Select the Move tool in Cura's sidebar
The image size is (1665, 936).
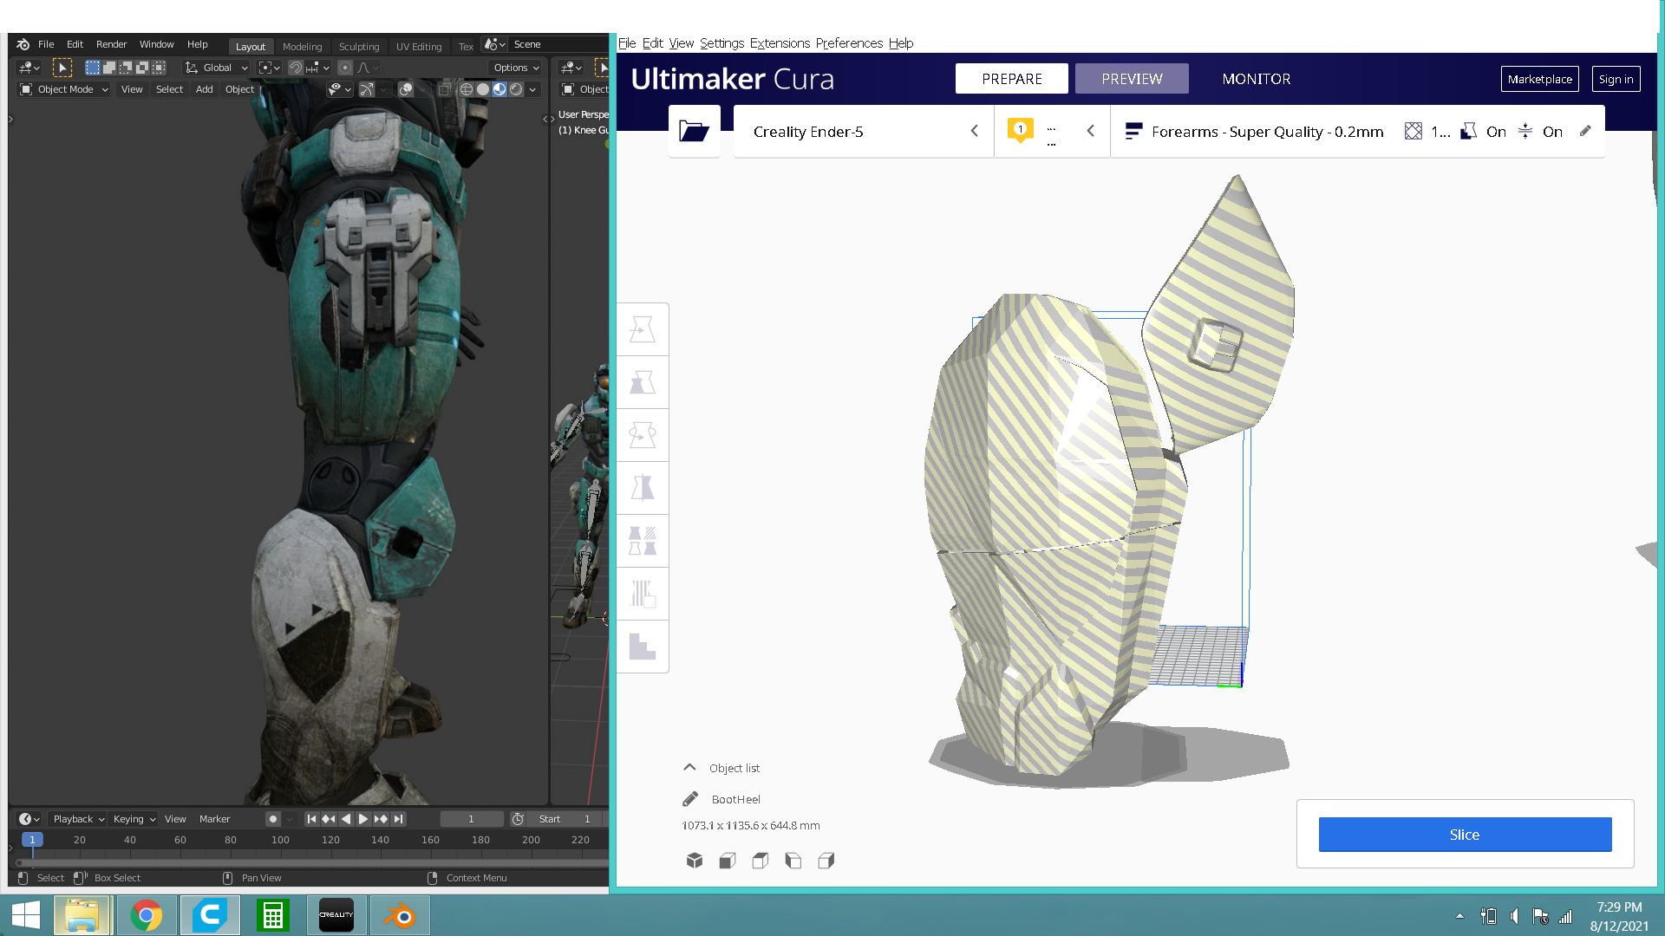tap(643, 329)
